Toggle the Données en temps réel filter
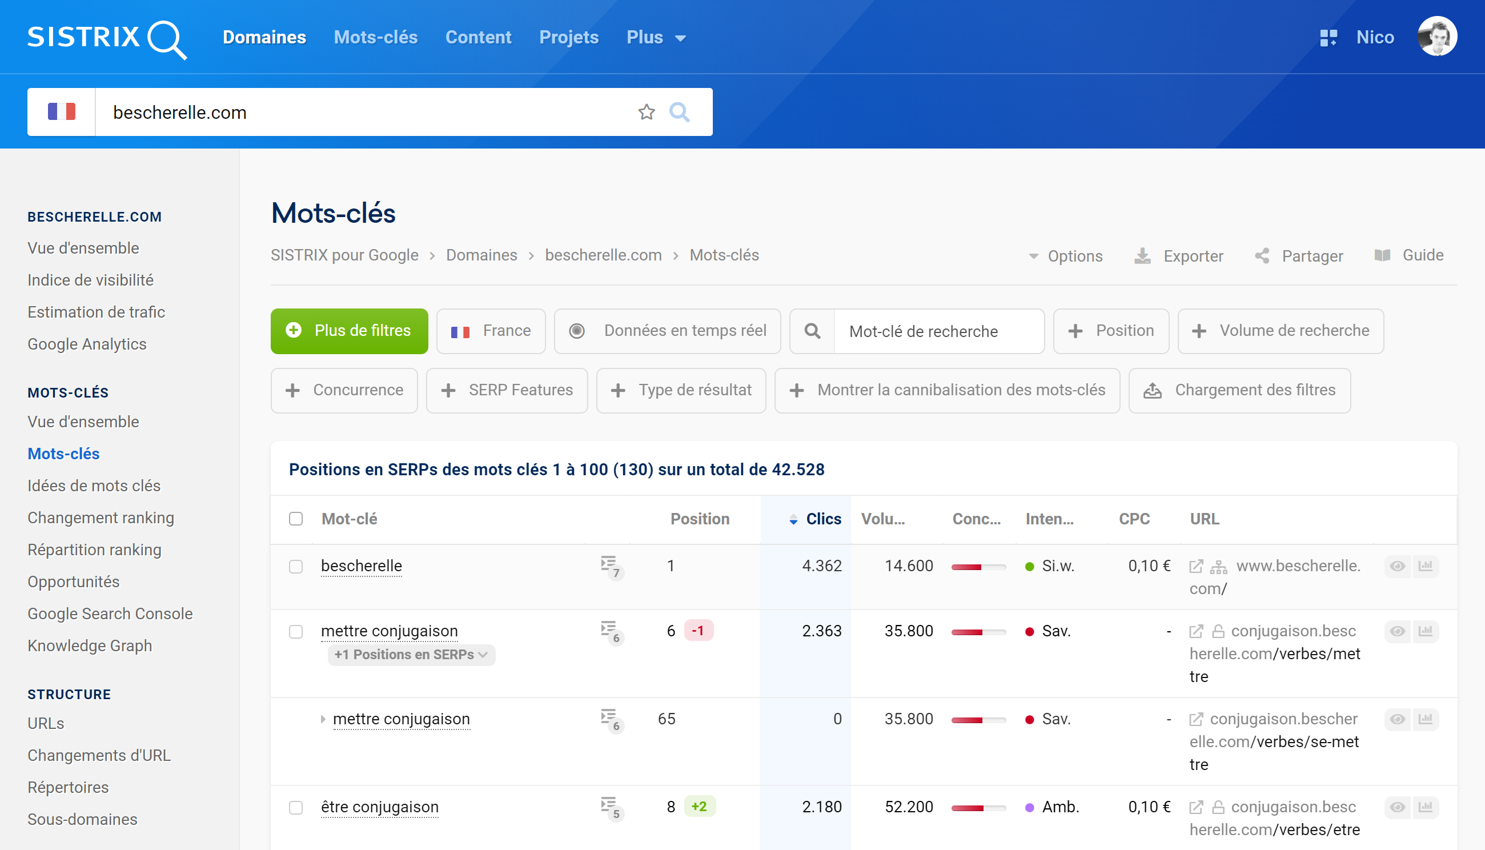Image resolution: width=1485 pixels, height=850 pixels. pos(667,331)
